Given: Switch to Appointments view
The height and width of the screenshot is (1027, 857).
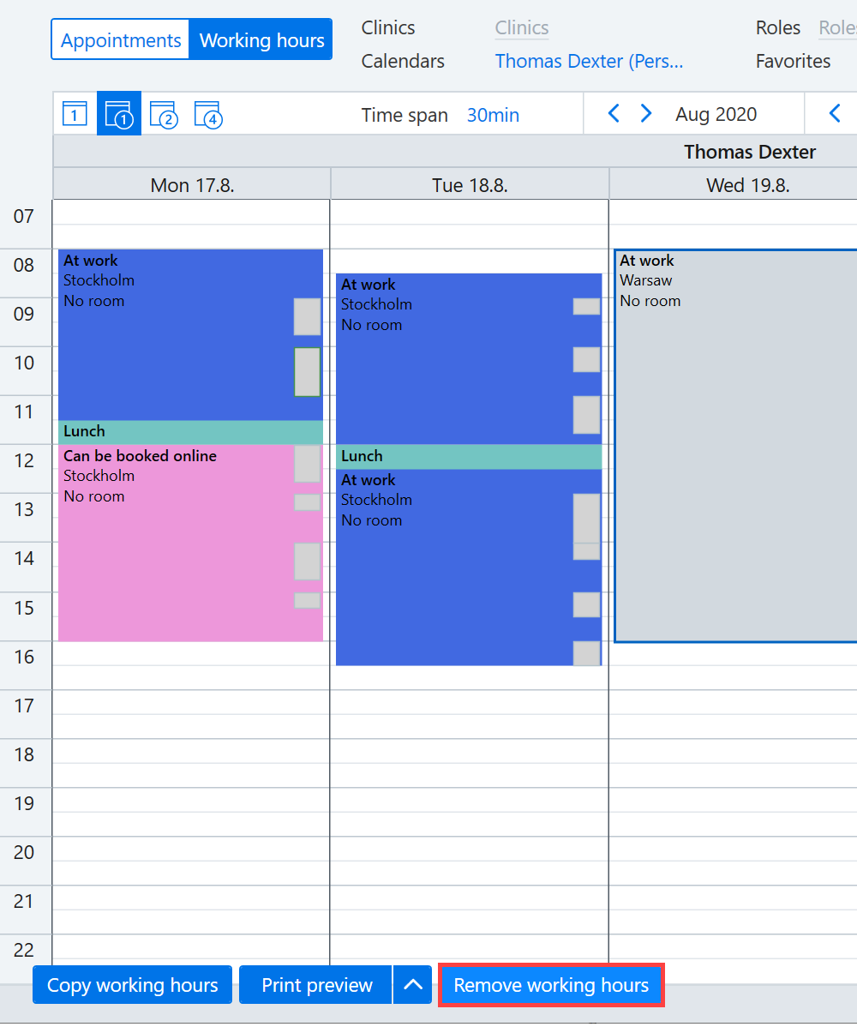Looking at the screenshot, I should [x=121, y=40].
